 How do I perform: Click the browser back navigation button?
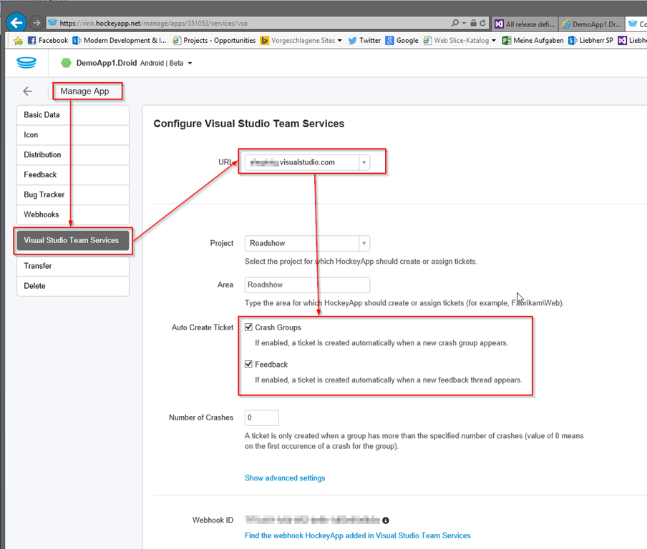[x=16, y=23]
